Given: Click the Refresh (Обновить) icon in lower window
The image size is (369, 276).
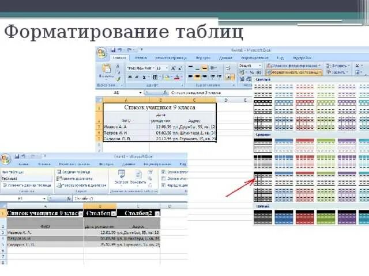Looking at the screenshot, I should (x=138, y=175).
